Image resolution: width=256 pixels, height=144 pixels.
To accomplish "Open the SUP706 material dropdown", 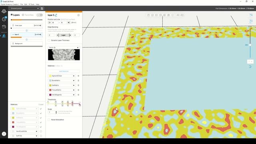I will [x=24, y=136].
